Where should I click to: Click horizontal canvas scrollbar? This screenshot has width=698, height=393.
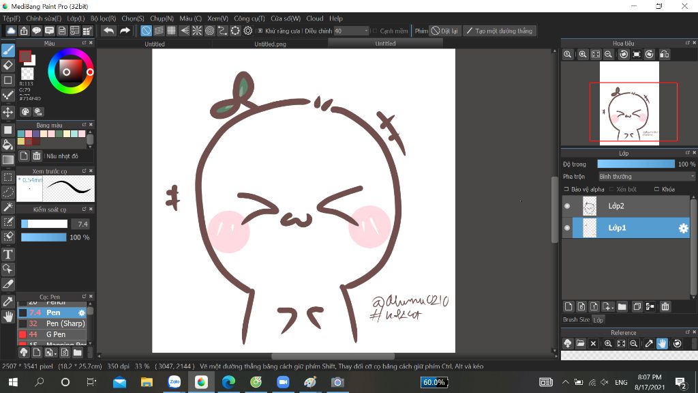point(333,356)
